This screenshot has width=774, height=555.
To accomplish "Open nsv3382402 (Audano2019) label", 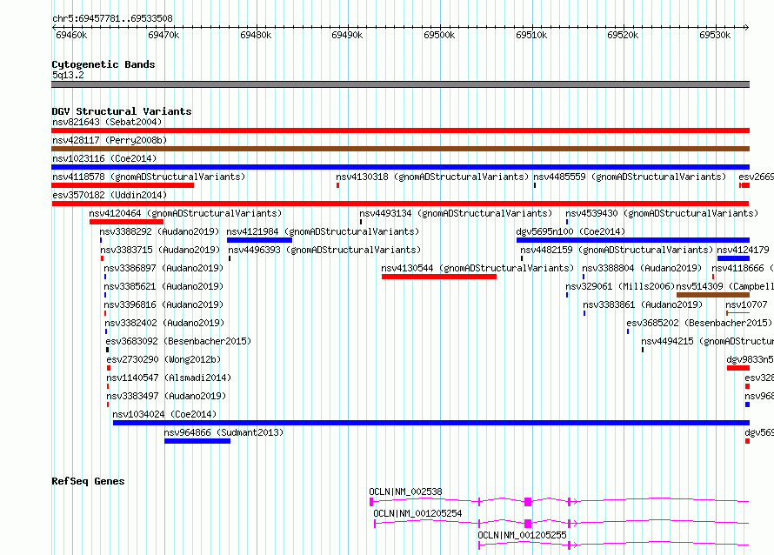I will pyautogui.click(x=164, y=323).
